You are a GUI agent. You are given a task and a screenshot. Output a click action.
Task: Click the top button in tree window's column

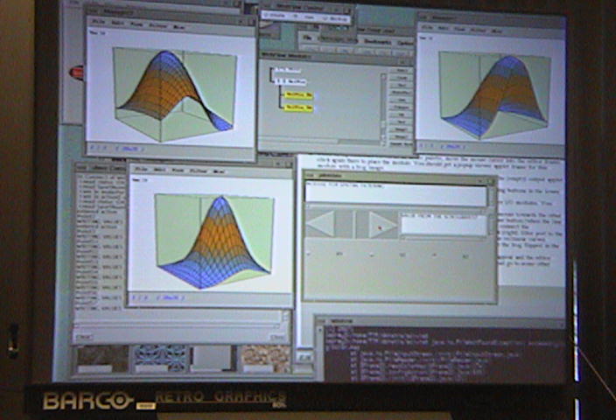click(401, 71)
